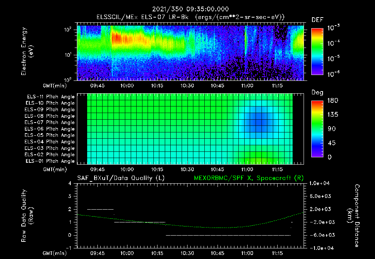The image size is (375, 259).
Task: Click the 11:15 tick under the data quality plot
Action: pos(277,253)
